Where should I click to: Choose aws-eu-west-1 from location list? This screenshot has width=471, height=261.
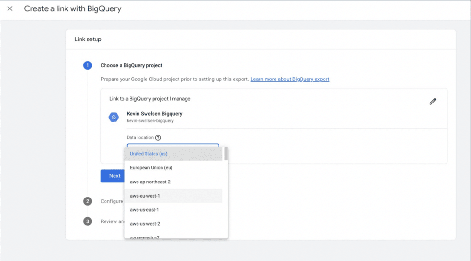pos(173,196)
